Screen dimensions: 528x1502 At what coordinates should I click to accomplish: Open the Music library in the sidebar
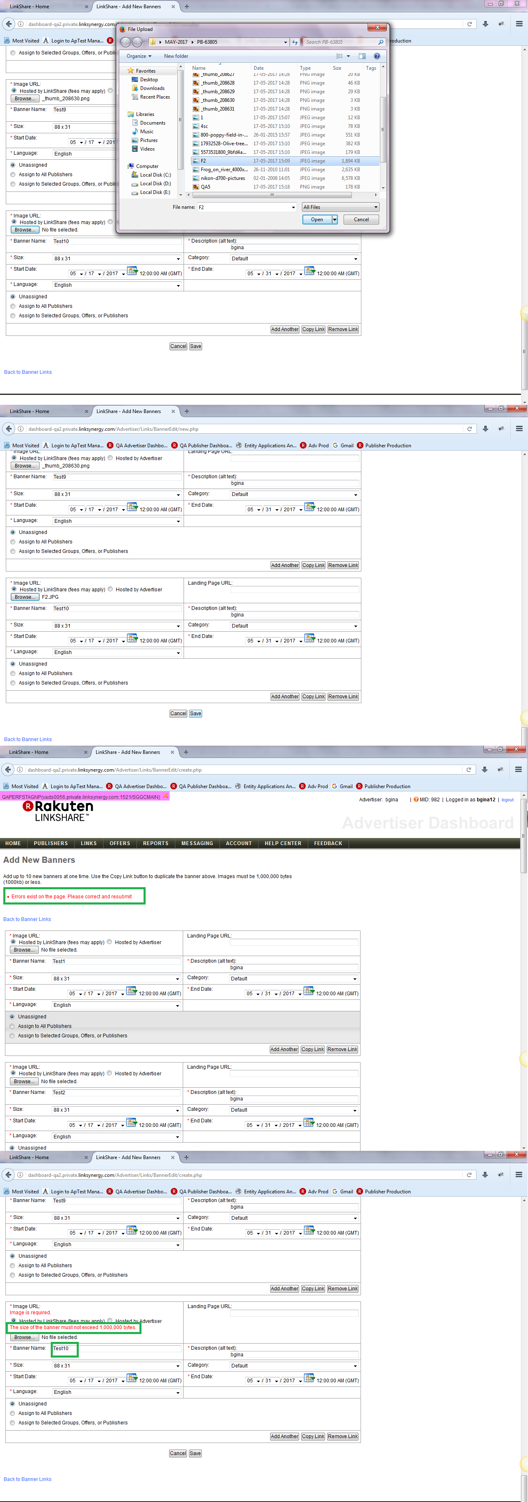[146, 132]
